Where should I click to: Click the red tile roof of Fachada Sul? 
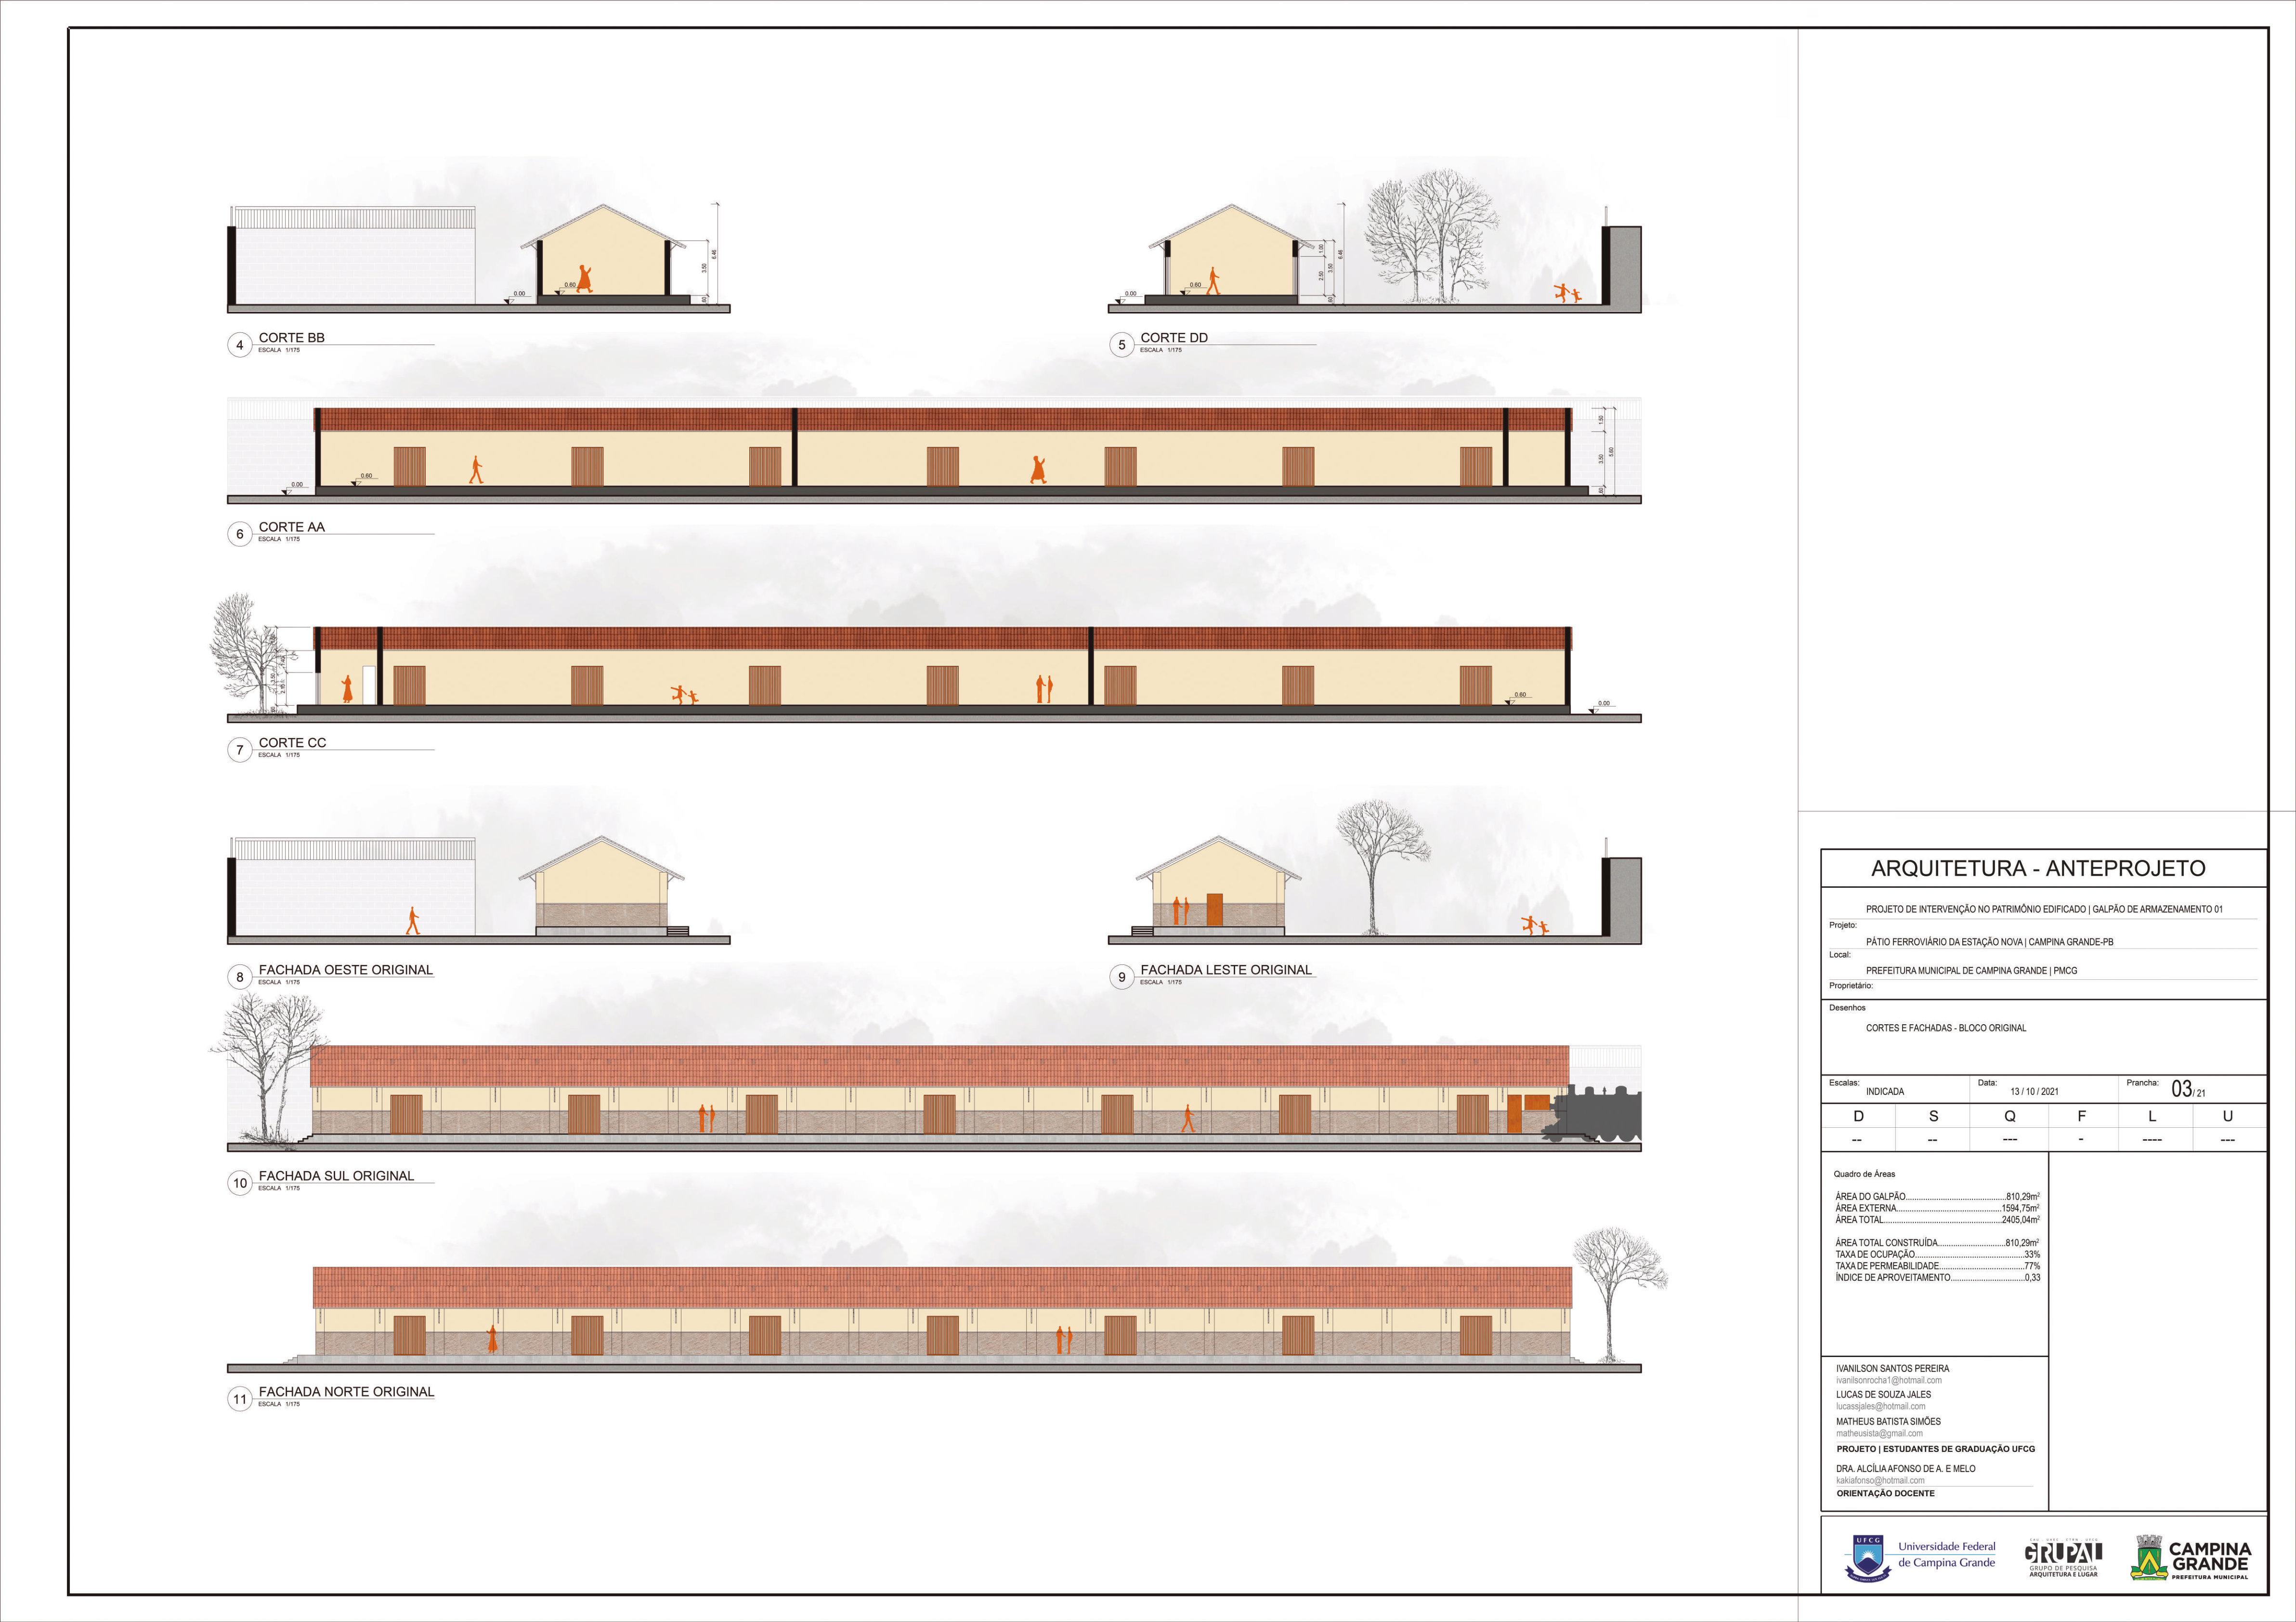click(x=940, y=1065)
